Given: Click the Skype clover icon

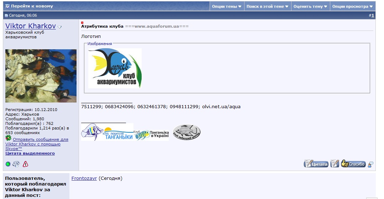Looking at the screenshot, I should click(x=8, y=138).
